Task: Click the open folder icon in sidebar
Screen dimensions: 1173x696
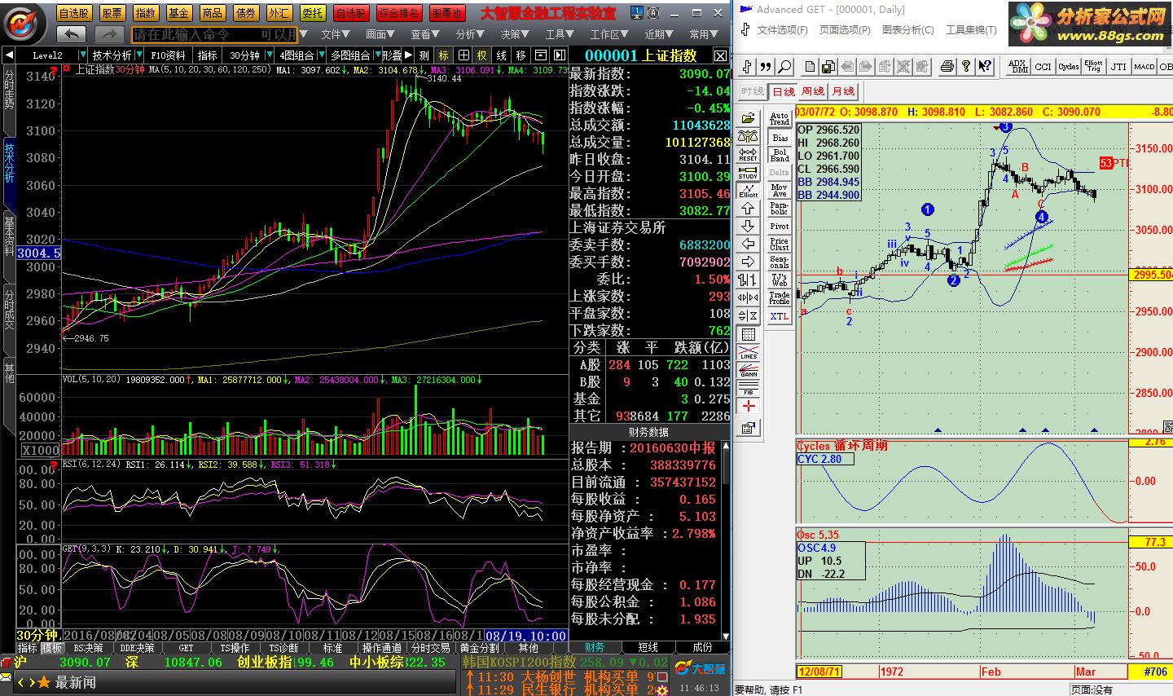Action: tap(749, 118)
